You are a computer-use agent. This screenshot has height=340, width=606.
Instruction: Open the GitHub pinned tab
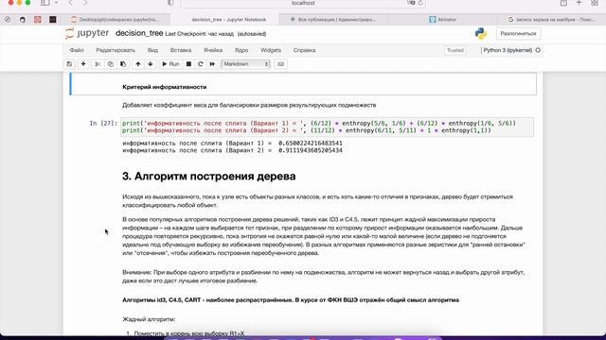[23, 19]
